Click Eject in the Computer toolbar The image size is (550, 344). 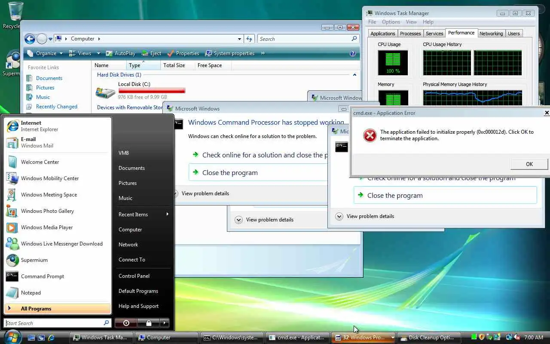[151, 53]
